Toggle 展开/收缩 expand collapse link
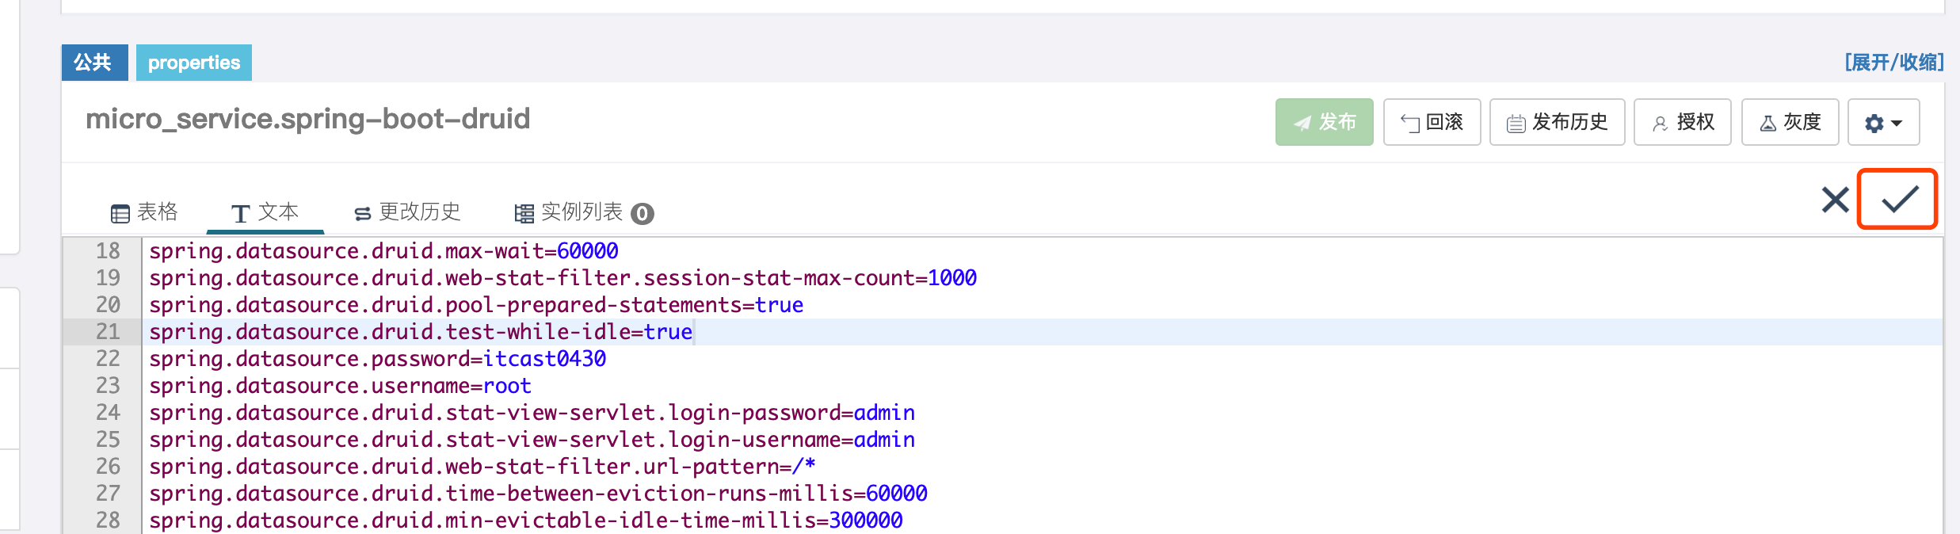This screenshot has width=1960, height=534. point(1893,63)
